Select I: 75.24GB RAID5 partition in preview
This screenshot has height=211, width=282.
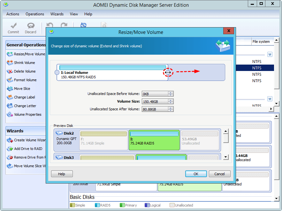point(154,140)
